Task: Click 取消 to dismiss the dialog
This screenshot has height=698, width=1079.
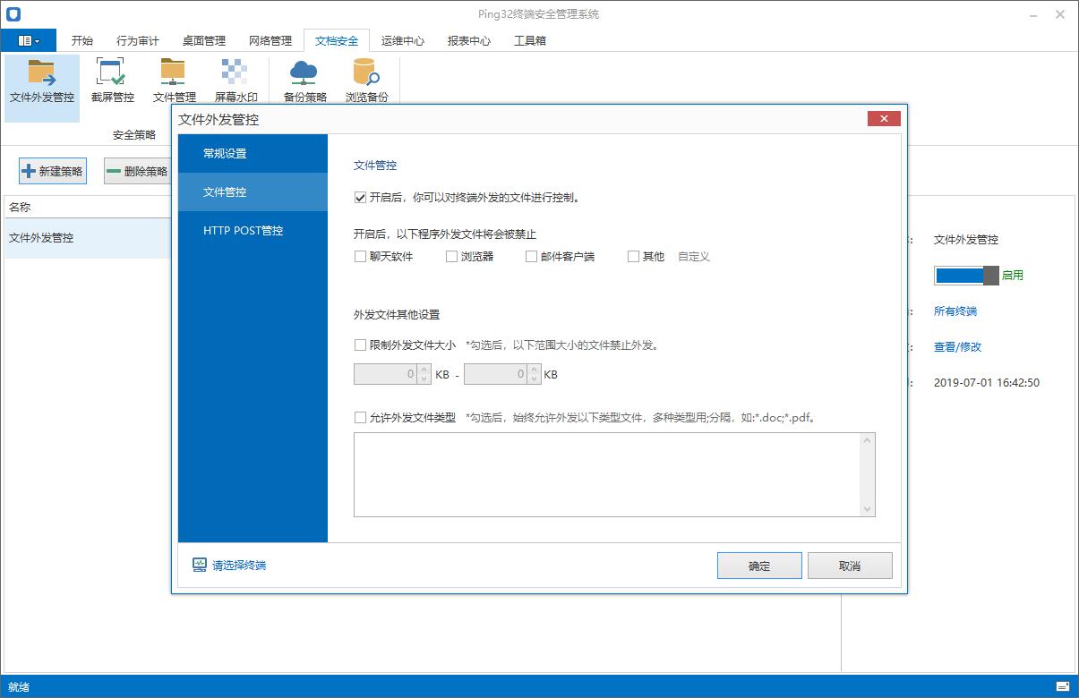Action: point(850,566)
